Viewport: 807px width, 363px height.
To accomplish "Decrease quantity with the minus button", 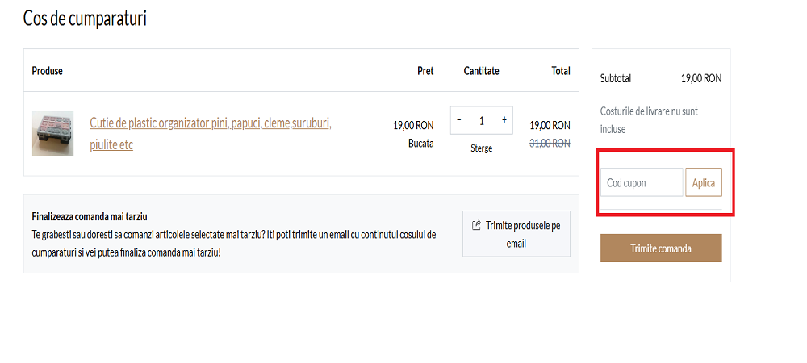I will point(459,120).
